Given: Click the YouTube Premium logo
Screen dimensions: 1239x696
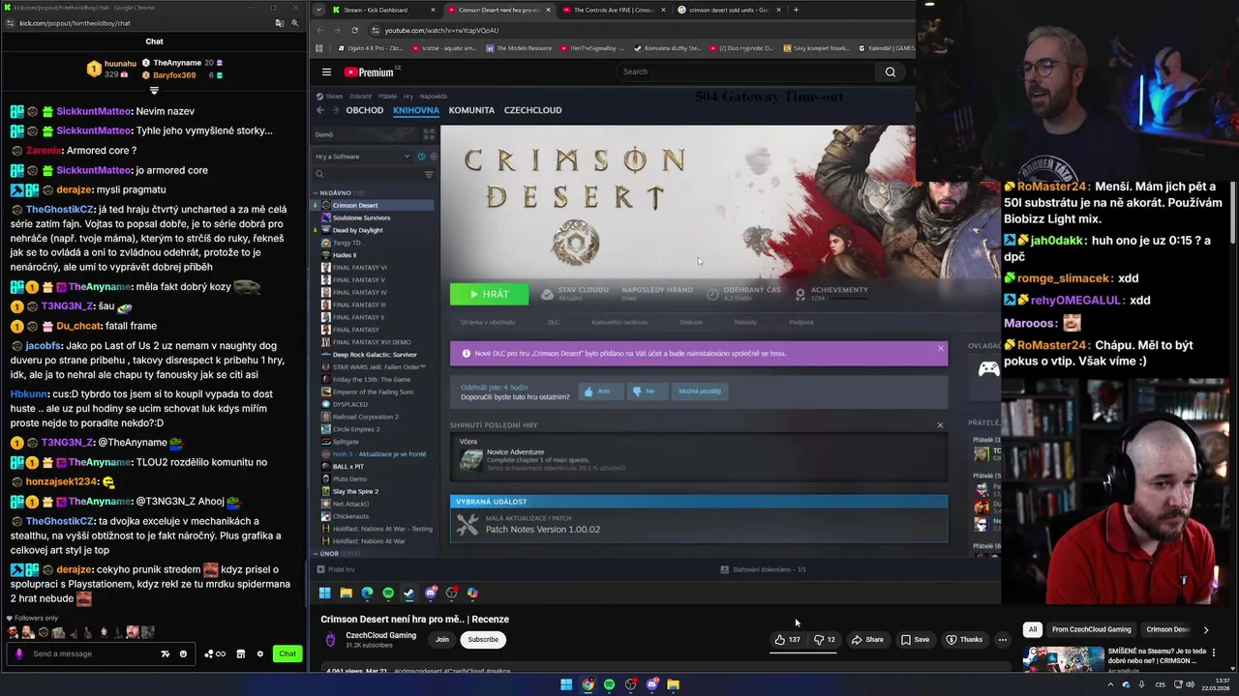Looking at the screenshot, I should (372, 72).
